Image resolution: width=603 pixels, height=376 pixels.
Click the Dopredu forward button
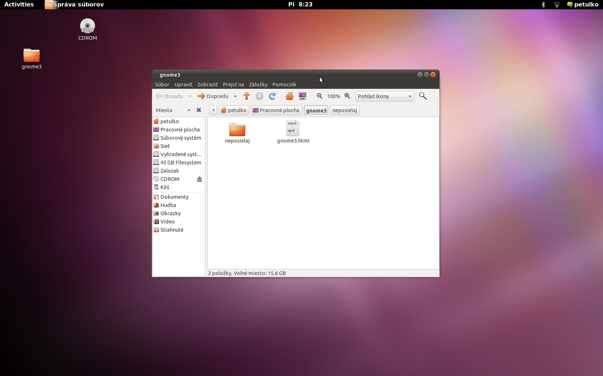213,96
